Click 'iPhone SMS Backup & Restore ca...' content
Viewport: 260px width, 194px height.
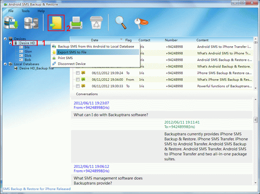pos(224,73)
